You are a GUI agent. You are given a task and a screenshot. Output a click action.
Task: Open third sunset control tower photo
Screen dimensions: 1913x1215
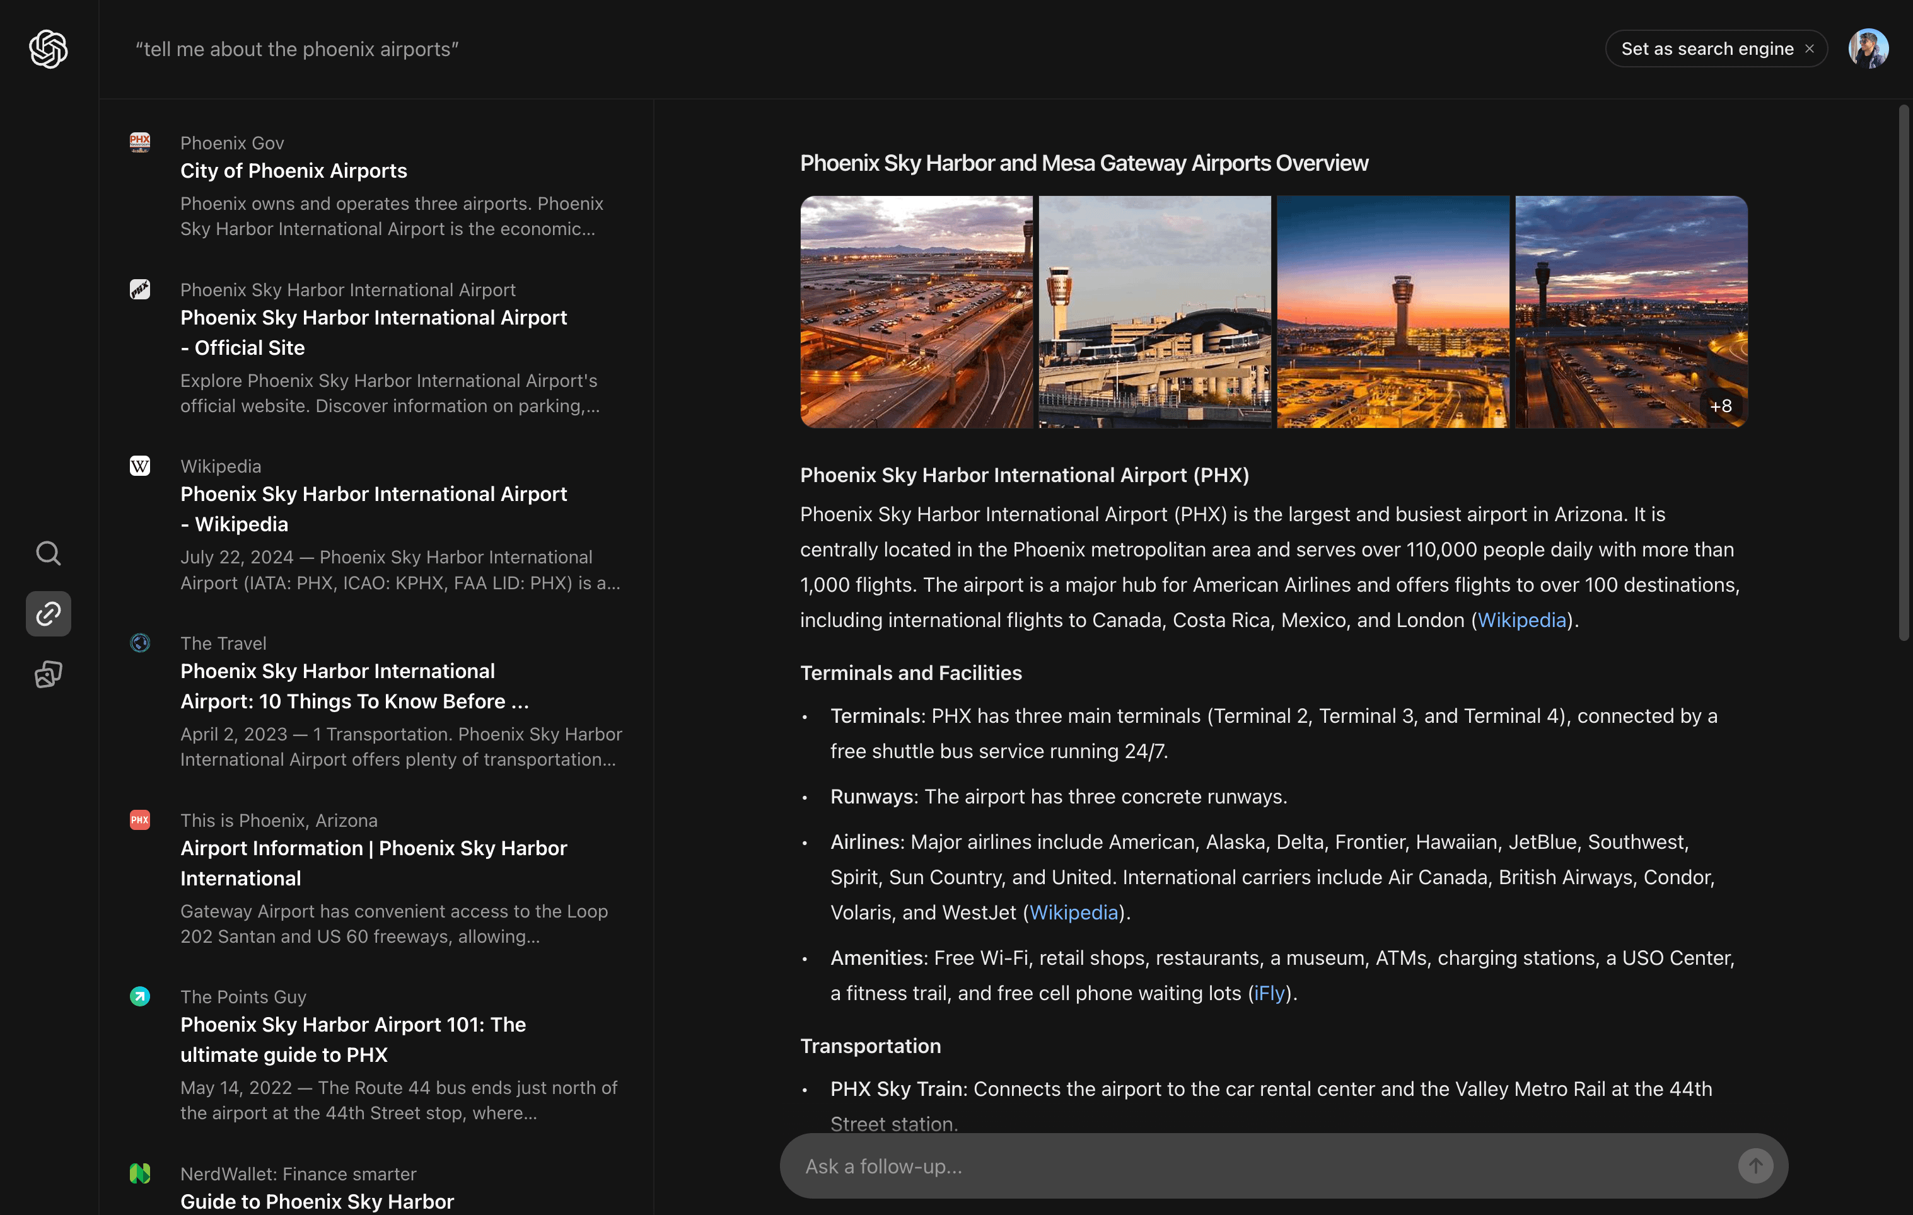[x=1393, y=312]
